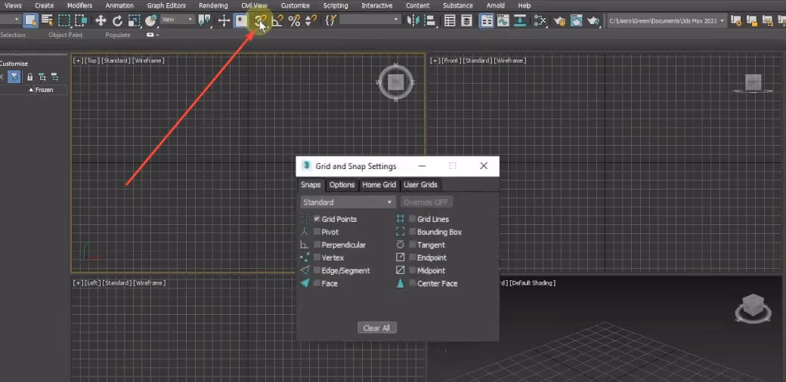This screenshot has height=382, width=786.
Task: Enable Pivot snap checkbox
Action: 317,232
